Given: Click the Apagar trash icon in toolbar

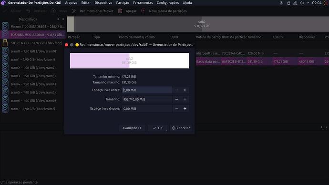Looking at the screenshot, I should pos(120,11).
